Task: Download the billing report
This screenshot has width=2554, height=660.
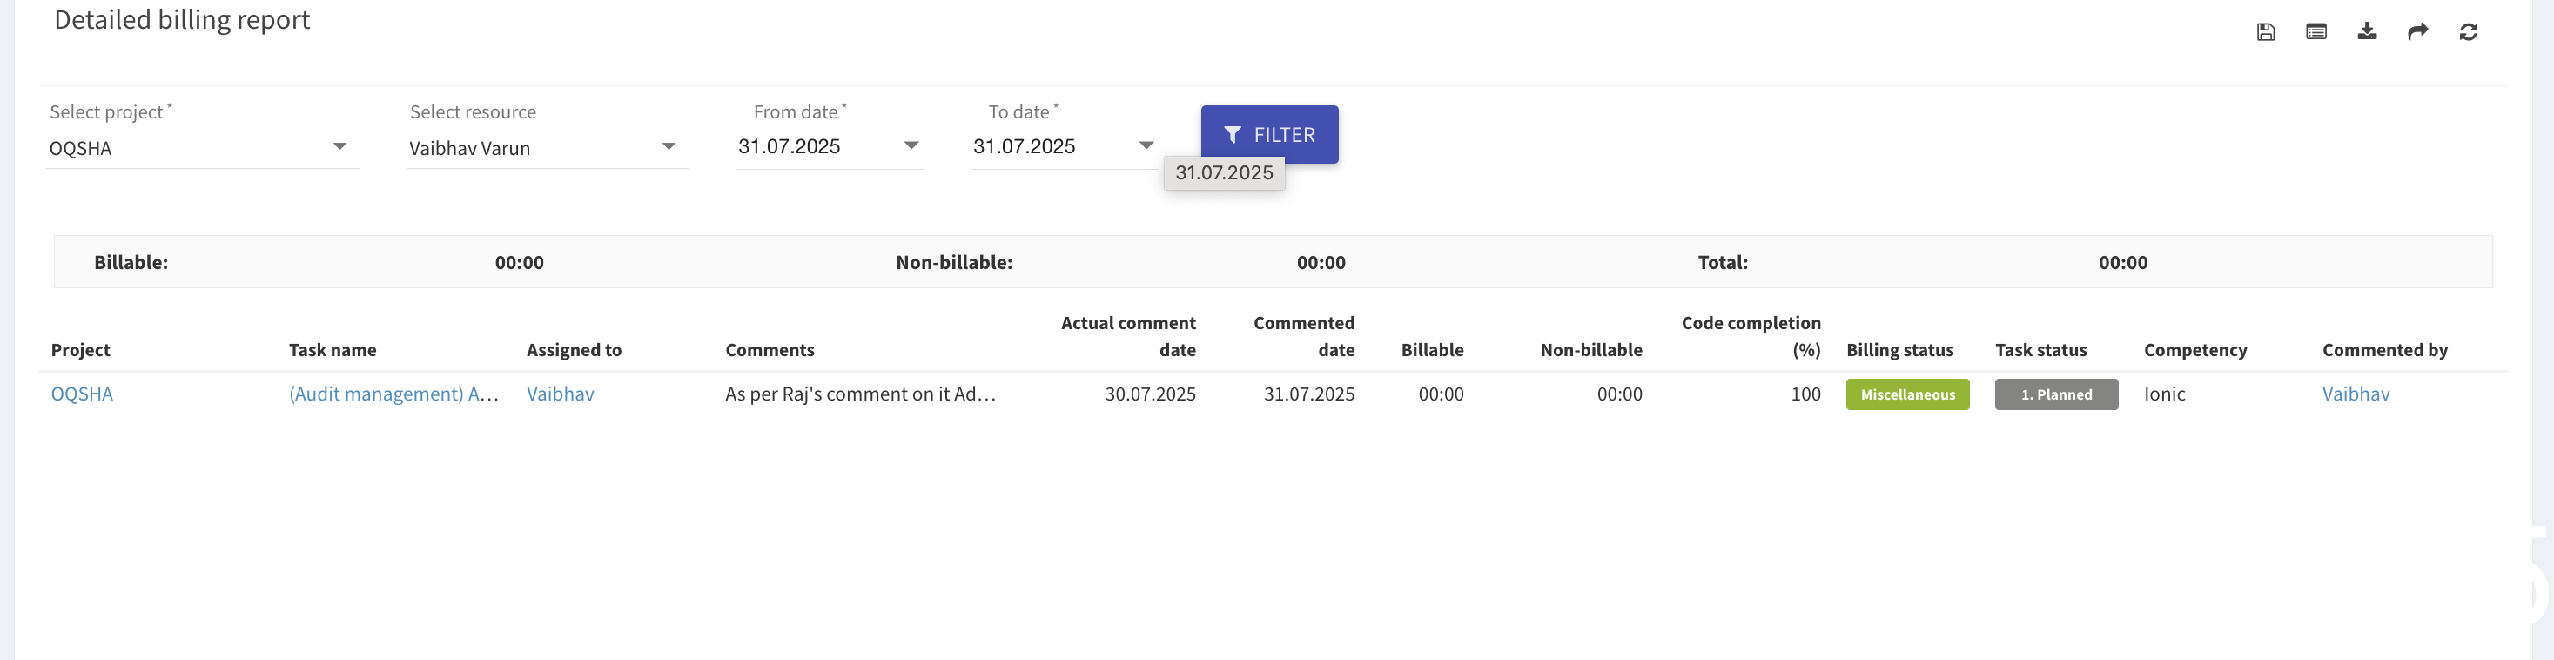Action: 2367,31
